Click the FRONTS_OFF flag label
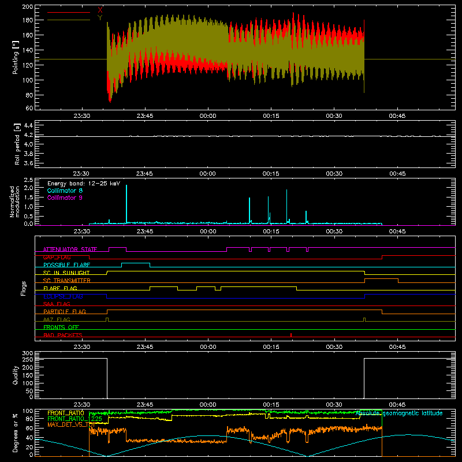The height and width of the screenshot is (462, 462). click(x=61, y=327)
